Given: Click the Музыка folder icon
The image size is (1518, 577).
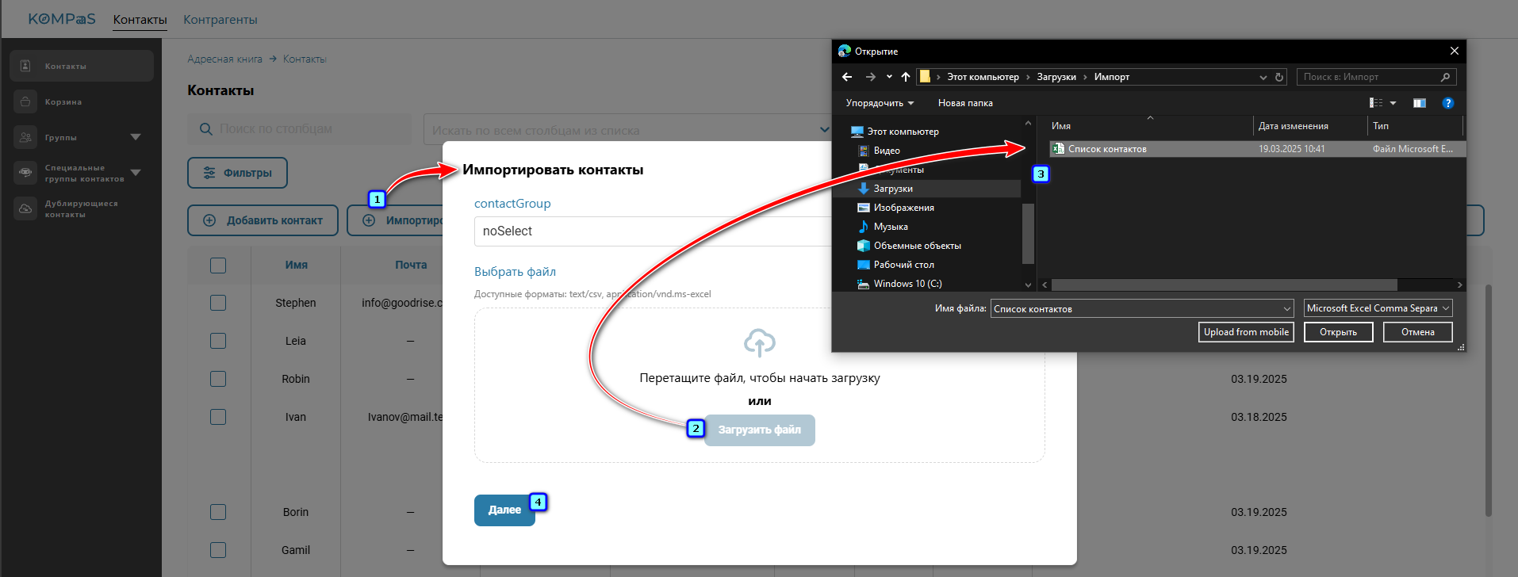Looking at the screenshot, I should click(x=864, y=227).
